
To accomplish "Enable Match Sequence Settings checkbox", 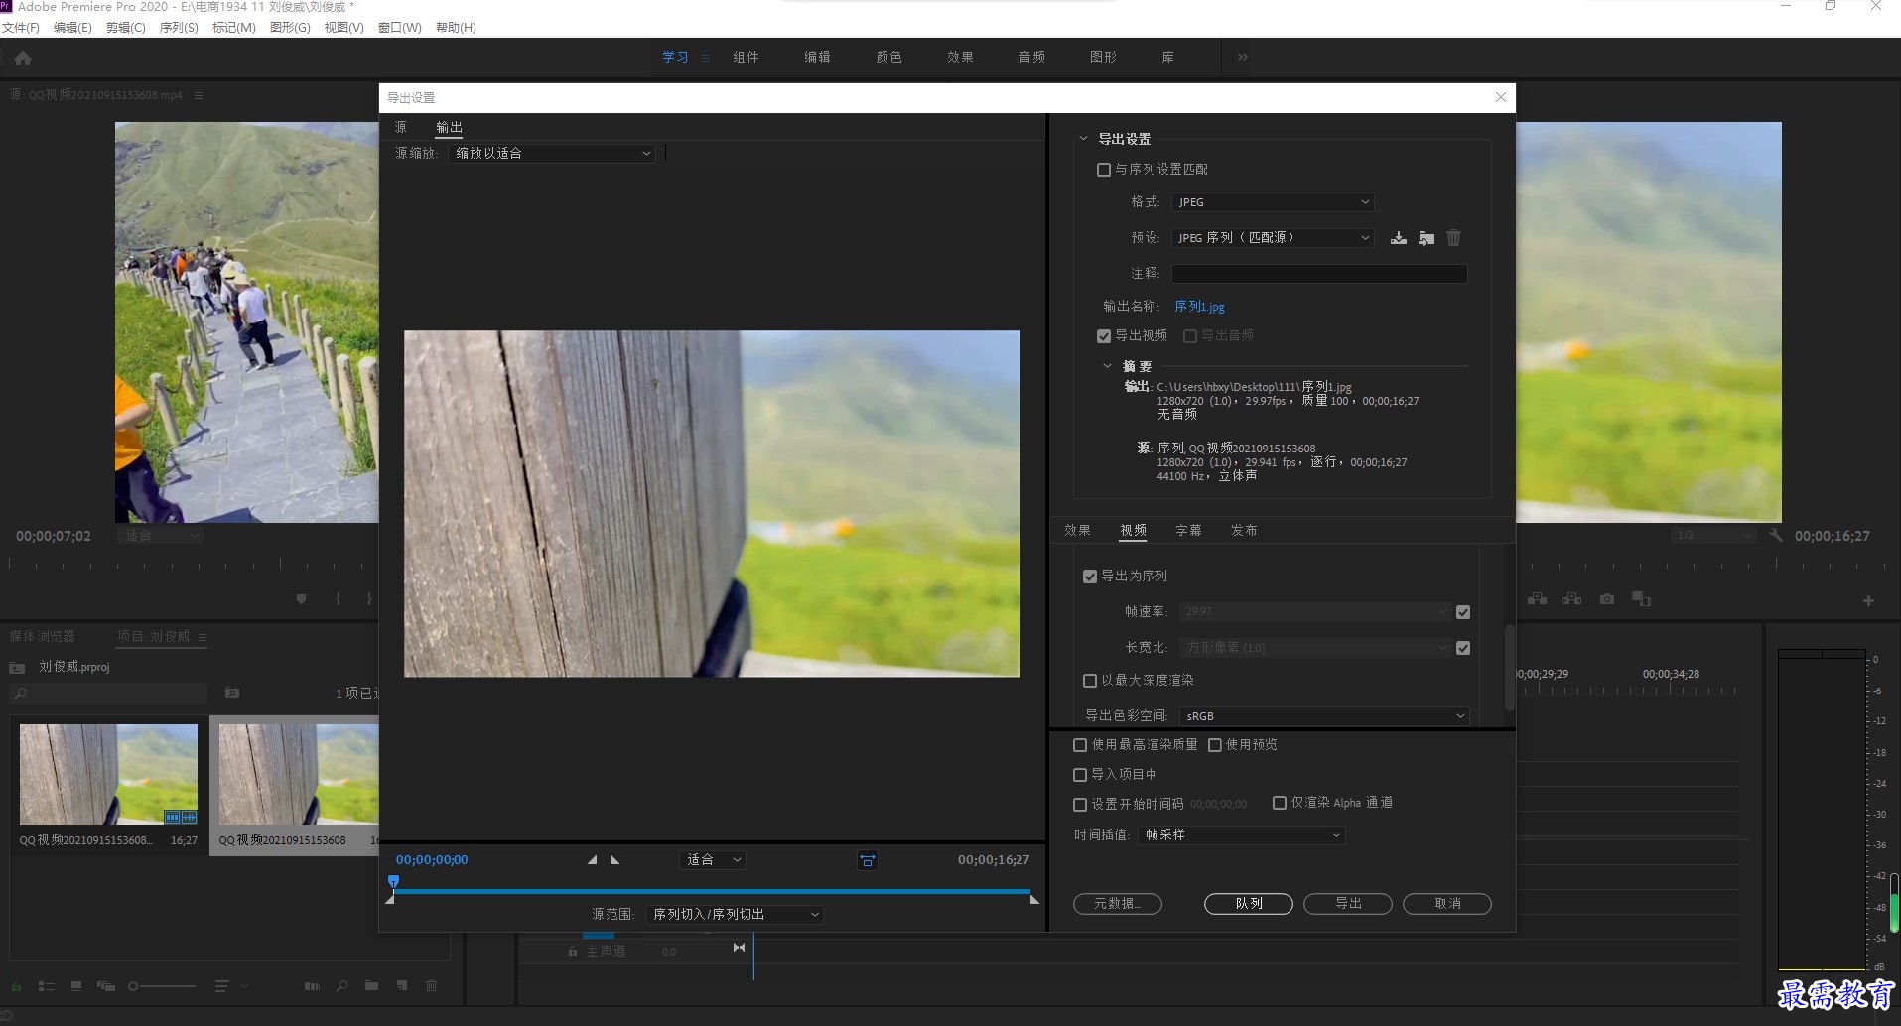I will click(x=1103, y=170).
